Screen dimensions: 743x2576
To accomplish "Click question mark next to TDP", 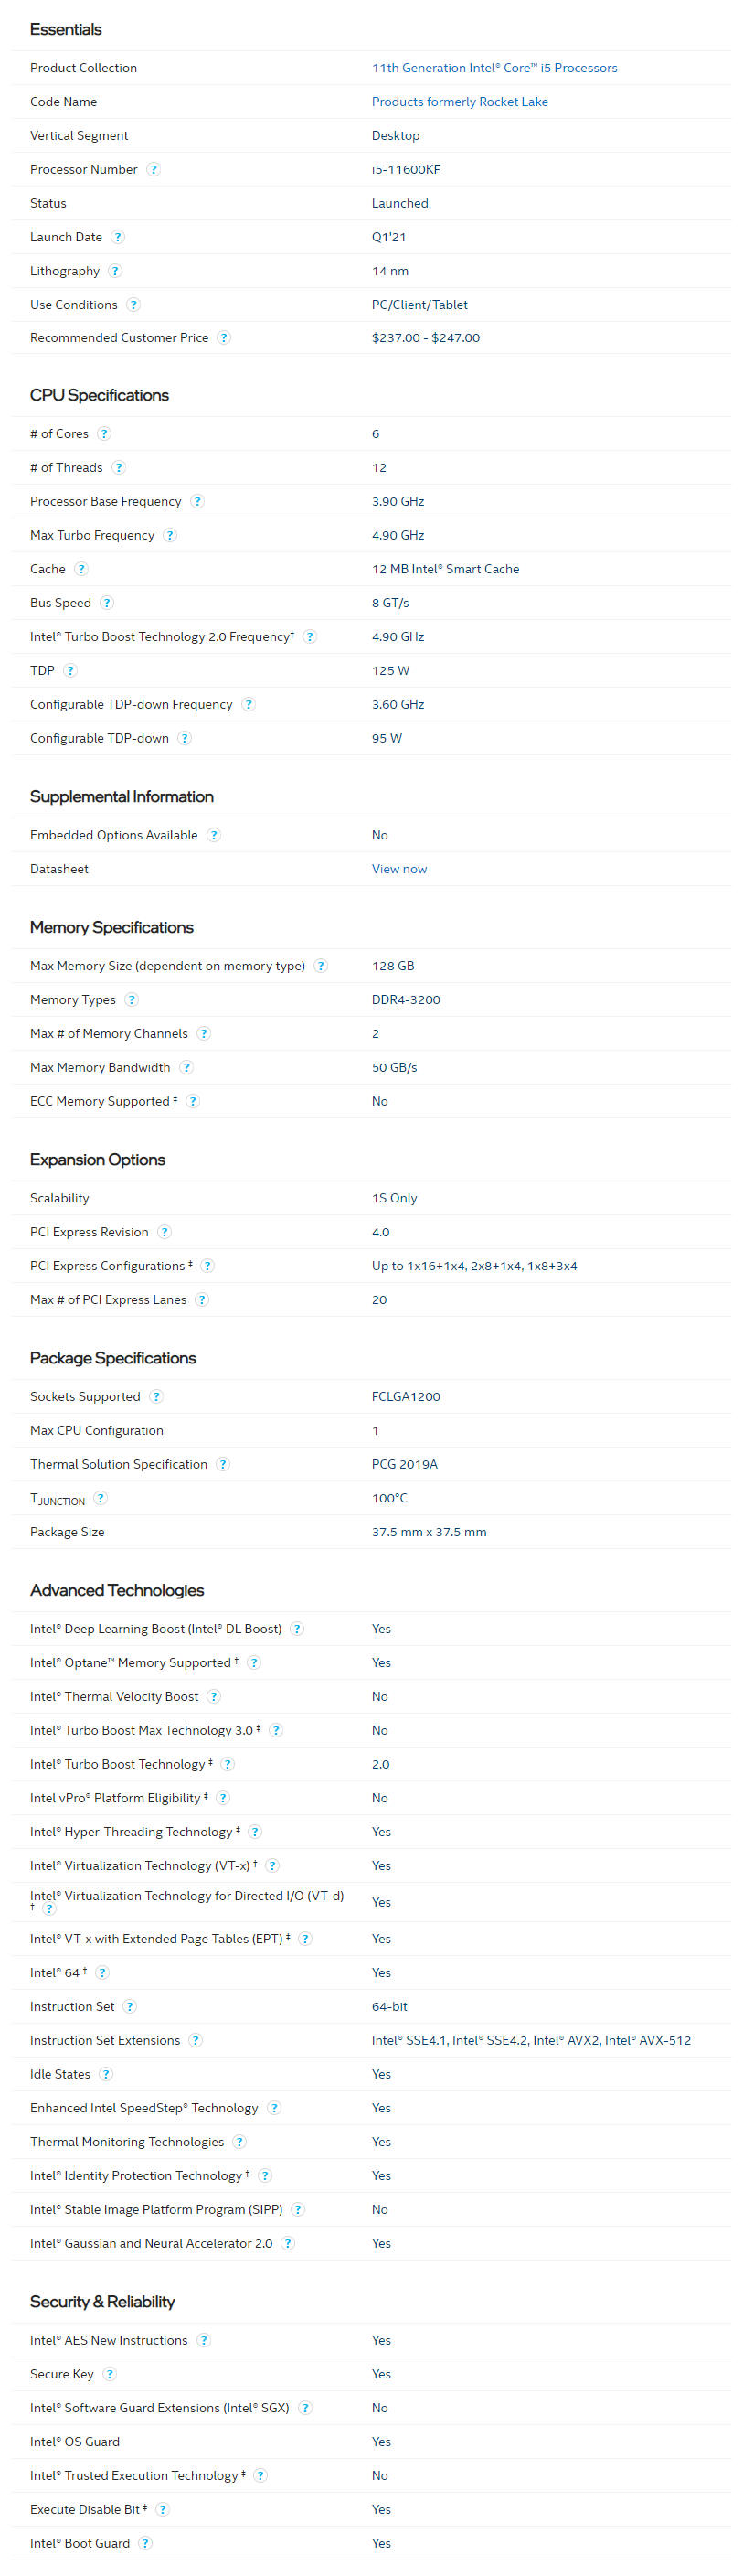I will [x=70, y=670].
